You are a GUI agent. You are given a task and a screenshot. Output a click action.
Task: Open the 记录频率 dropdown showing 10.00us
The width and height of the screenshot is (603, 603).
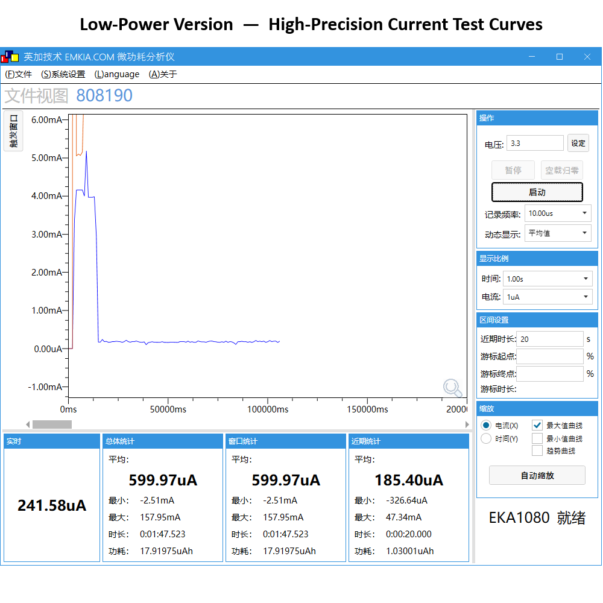pyautogui.click(x=557, y=213)
